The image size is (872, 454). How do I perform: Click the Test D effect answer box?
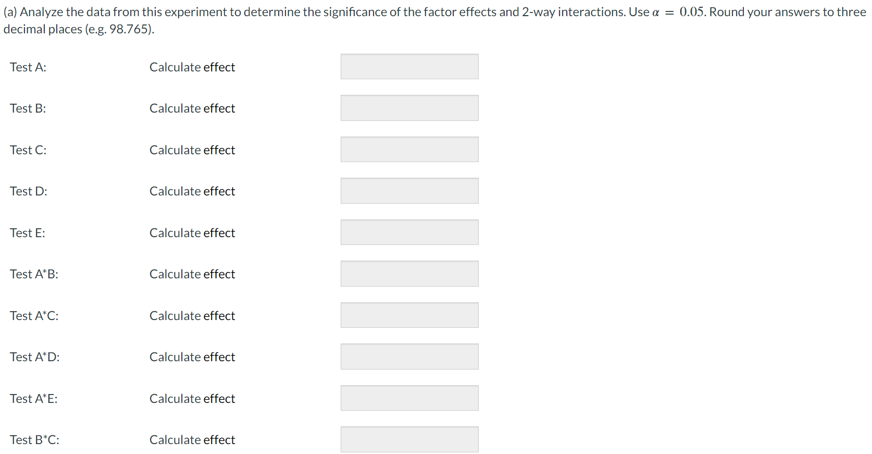coord(409,191)
